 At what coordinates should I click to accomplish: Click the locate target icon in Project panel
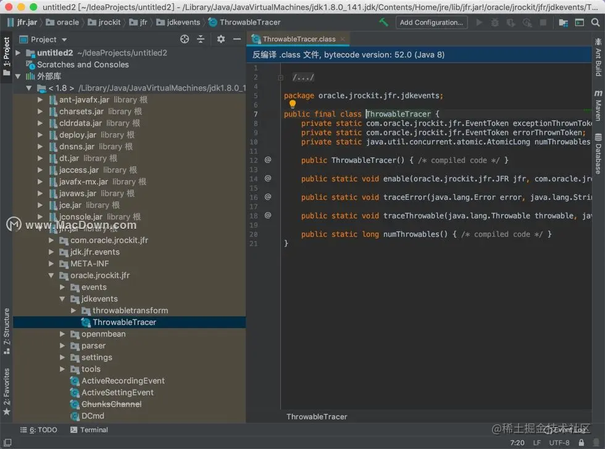click(x=185, y=39)
